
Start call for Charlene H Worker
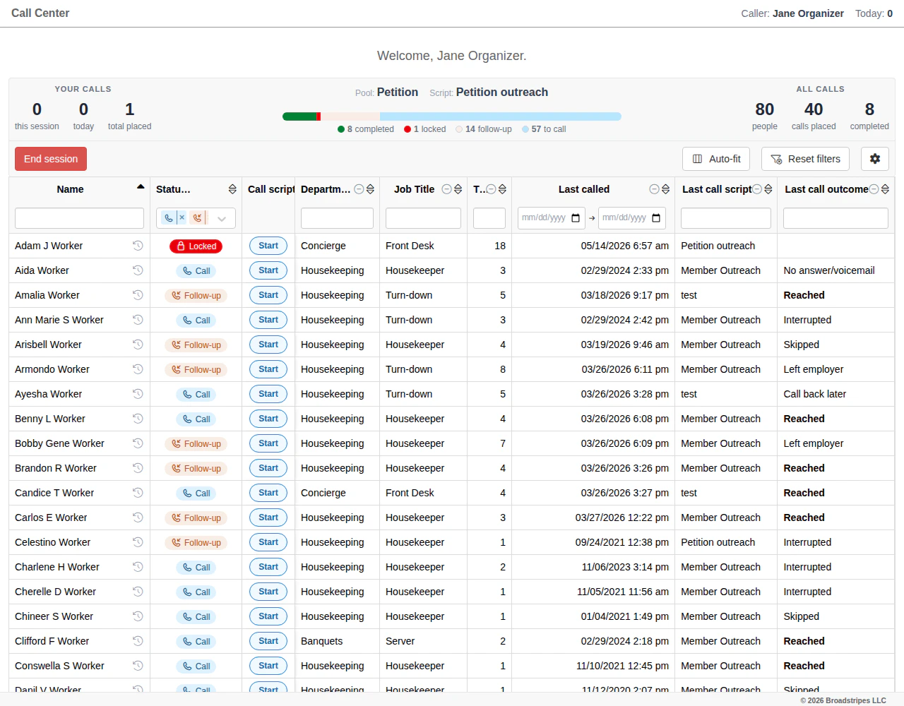coord(268,567)
